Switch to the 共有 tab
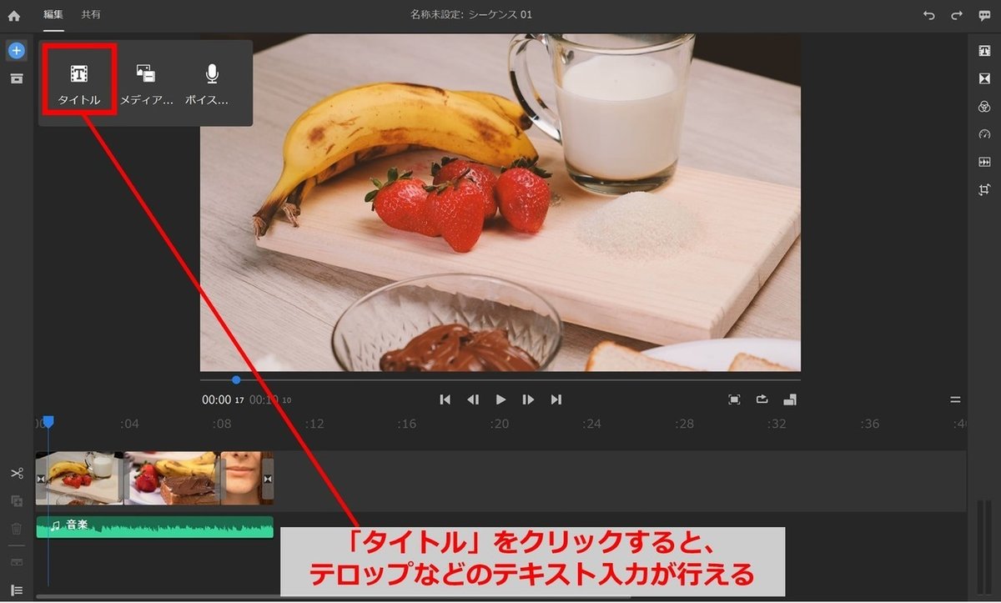This screenshot has width=1001, height=603. pos(92,15)
